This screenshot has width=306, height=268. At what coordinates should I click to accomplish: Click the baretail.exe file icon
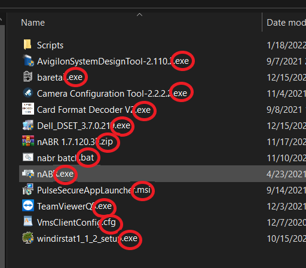coord(27,77)
